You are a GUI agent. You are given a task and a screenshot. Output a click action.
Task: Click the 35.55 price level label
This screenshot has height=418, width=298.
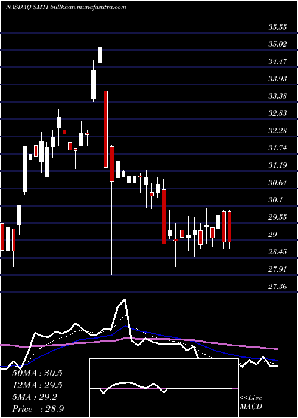click(x=278, y=27)
